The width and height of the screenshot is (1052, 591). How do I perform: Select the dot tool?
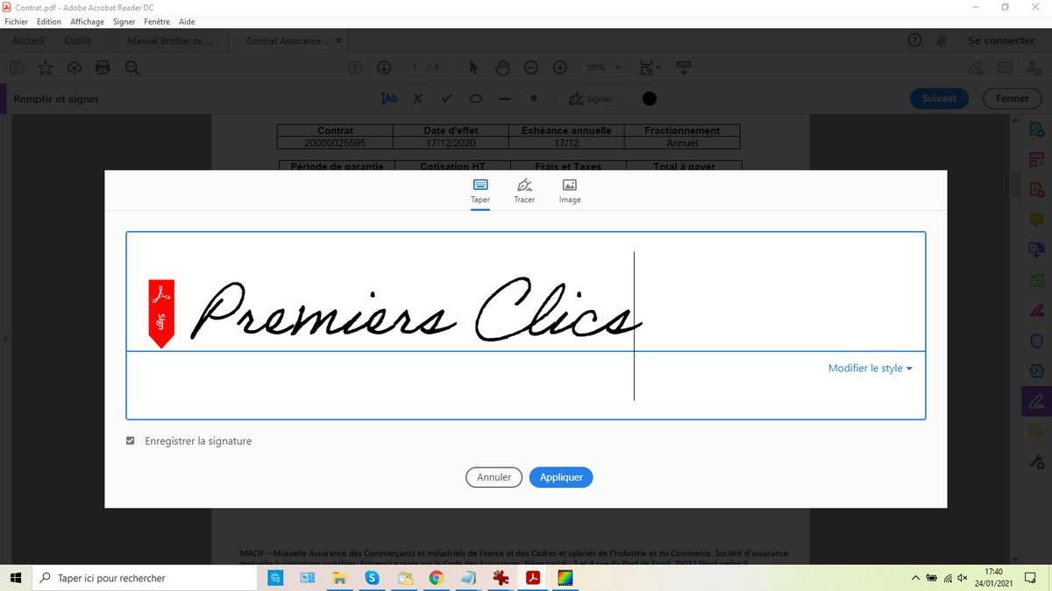534,99
